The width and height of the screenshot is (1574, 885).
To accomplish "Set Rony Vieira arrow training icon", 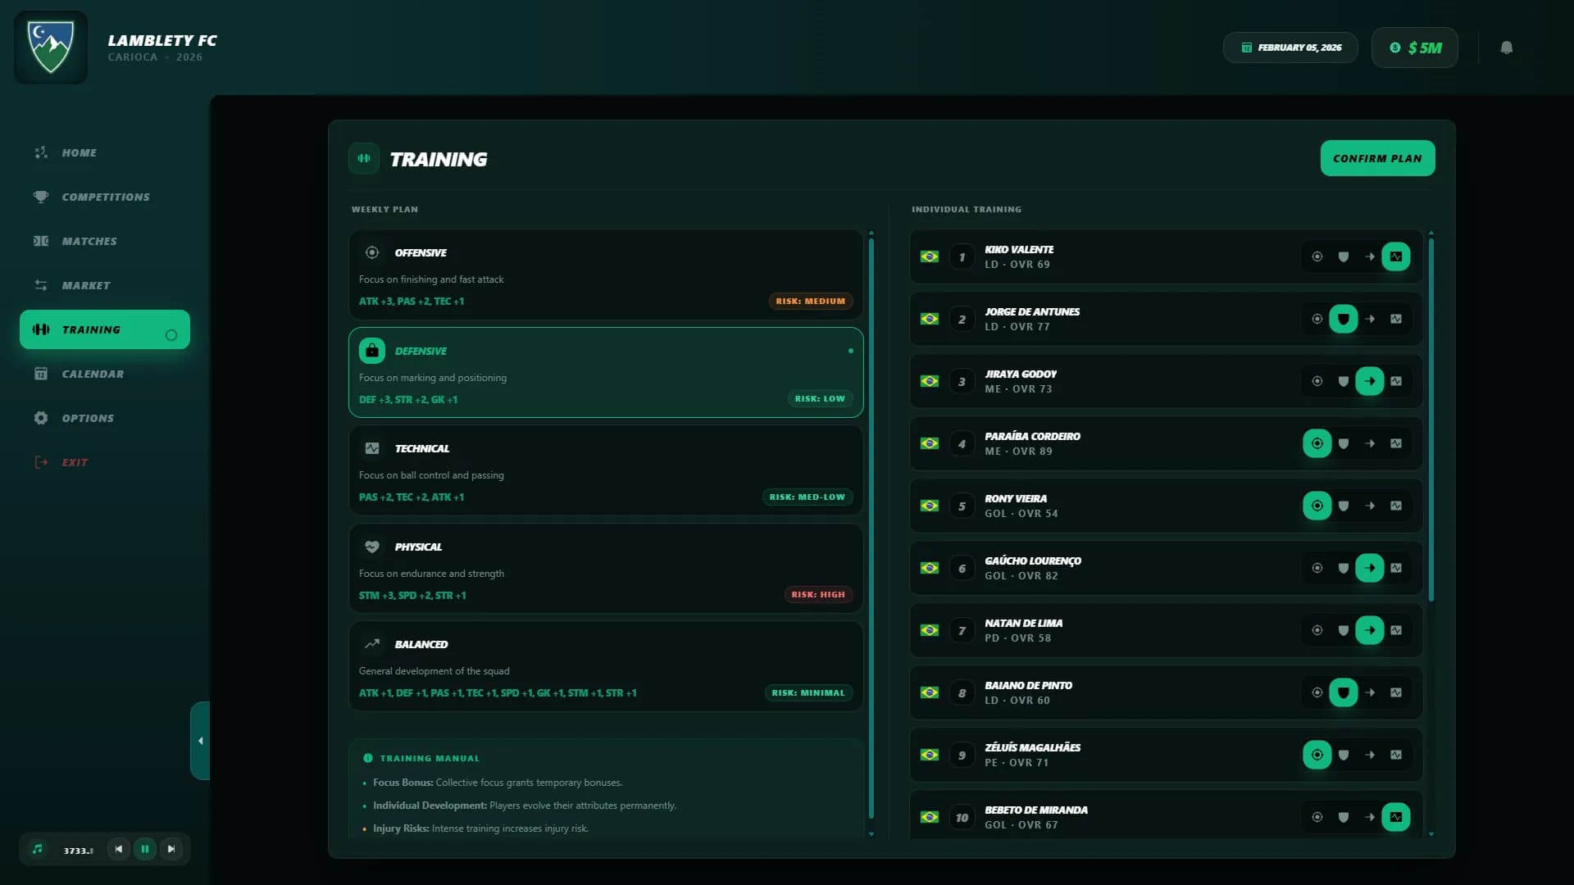I will (1370, 506).
